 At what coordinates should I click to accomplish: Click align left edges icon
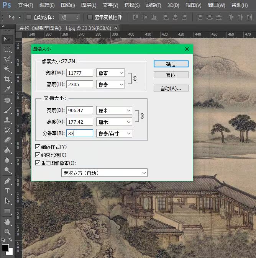coord(166,17)
